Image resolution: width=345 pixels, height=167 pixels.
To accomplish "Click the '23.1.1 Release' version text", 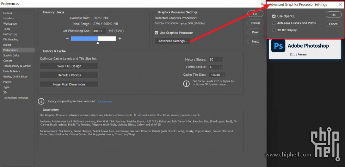I will click(298, 54).
